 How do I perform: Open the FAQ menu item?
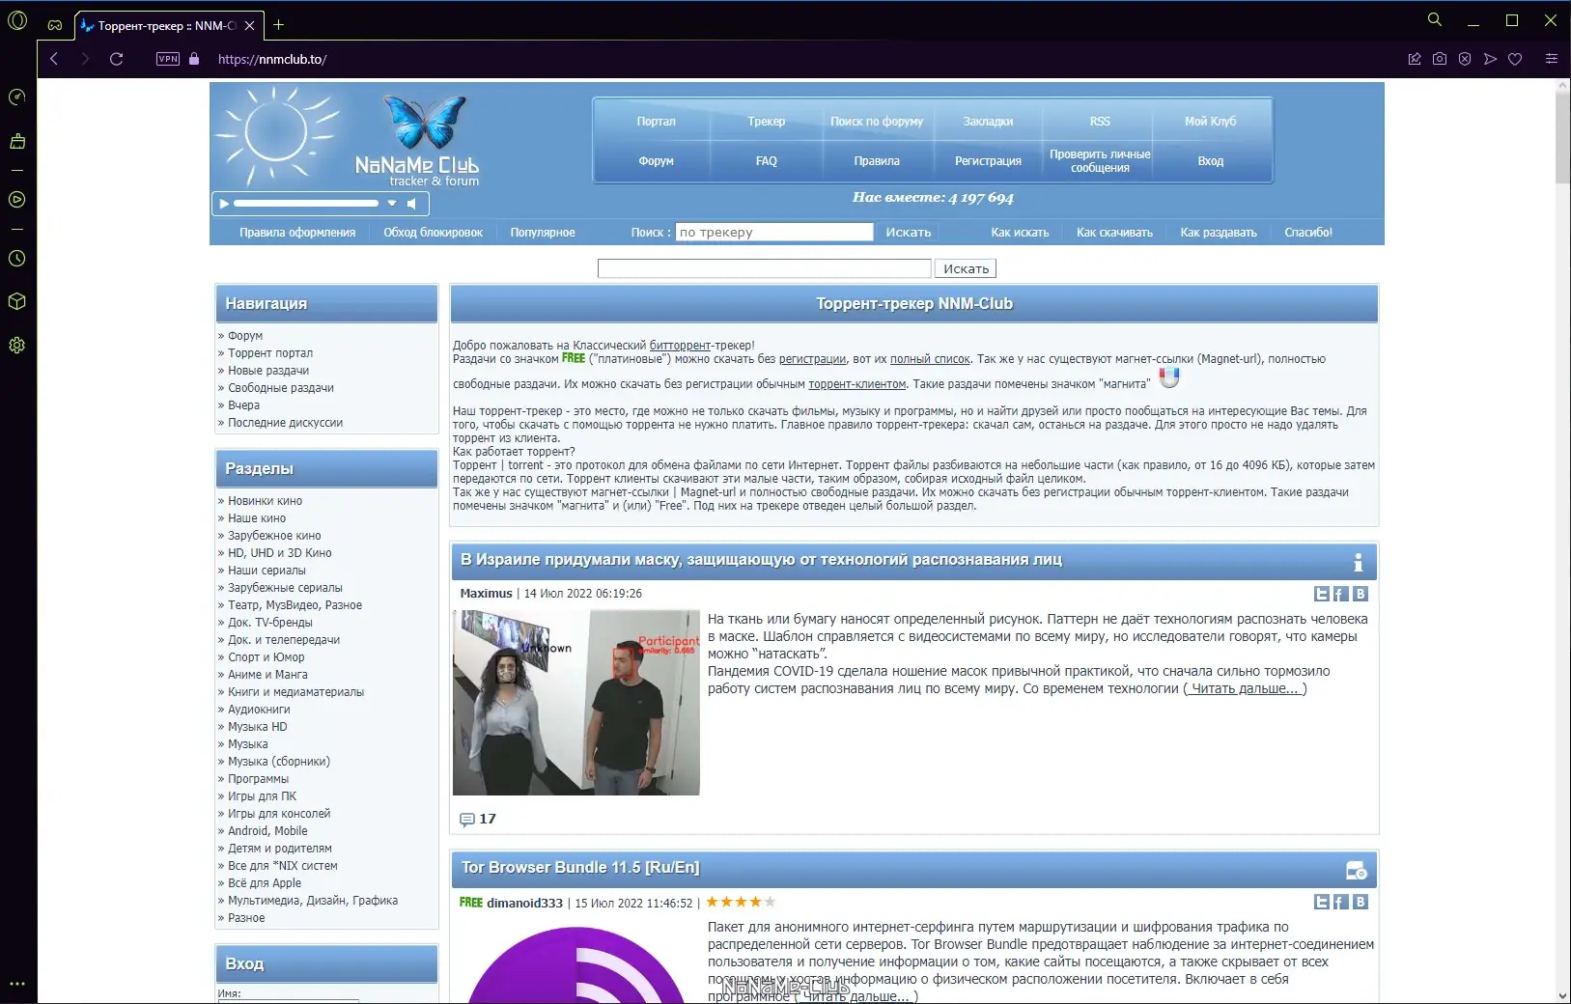[x=767, y=161]
